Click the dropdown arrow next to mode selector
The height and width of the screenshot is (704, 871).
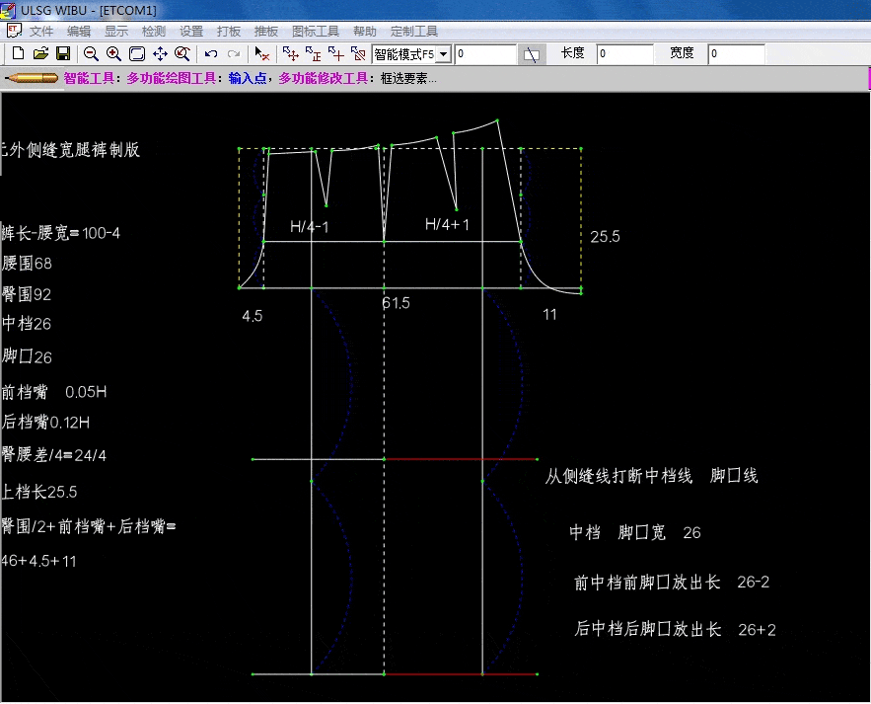point(445,53)
